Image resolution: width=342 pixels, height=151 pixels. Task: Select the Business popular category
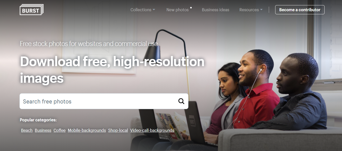(x=43, y=130)
